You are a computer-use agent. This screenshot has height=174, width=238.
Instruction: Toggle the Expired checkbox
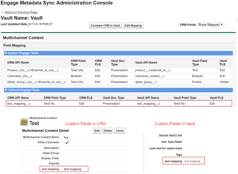(x=67, y=164)
